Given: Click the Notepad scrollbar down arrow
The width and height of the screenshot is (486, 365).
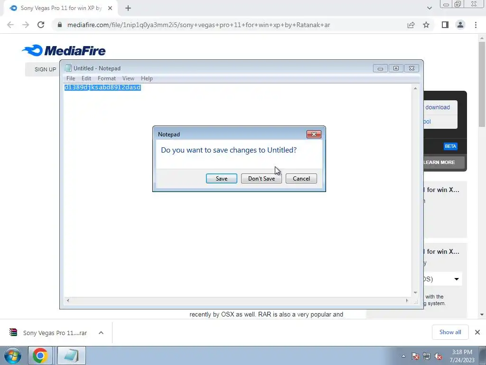Looking at the screenshot, I should tap(415, 293).
